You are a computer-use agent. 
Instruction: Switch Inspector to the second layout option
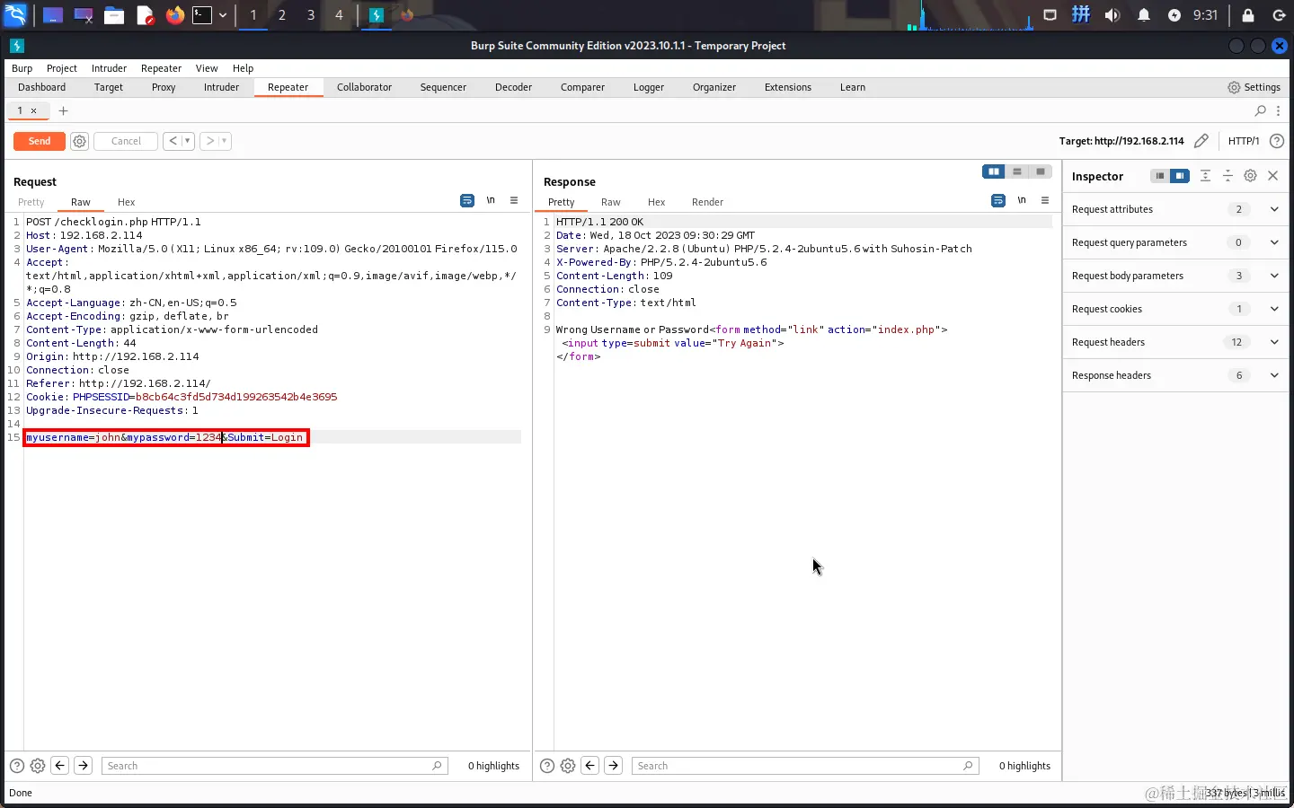1180,176
